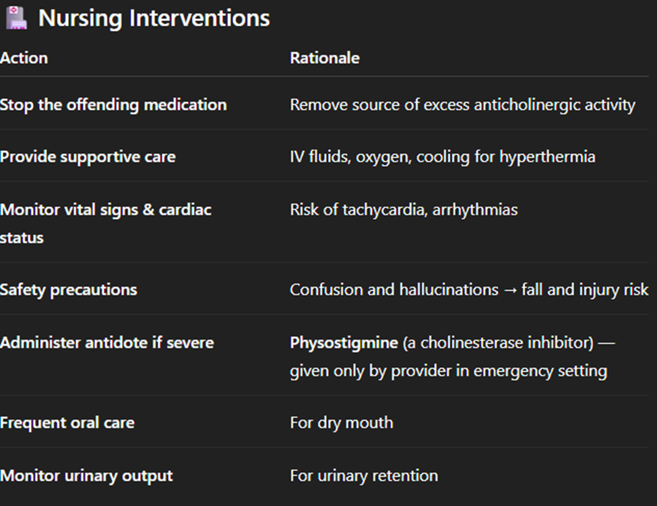Viewport: 657px width, 506px height.
Task: Click cholinesterase inhibitor parenthetical text
Action: click(499, 343)
